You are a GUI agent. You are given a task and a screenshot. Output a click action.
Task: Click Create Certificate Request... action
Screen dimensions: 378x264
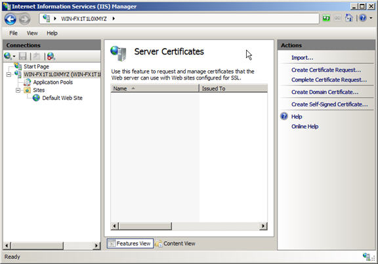click(x=326, y=70)
